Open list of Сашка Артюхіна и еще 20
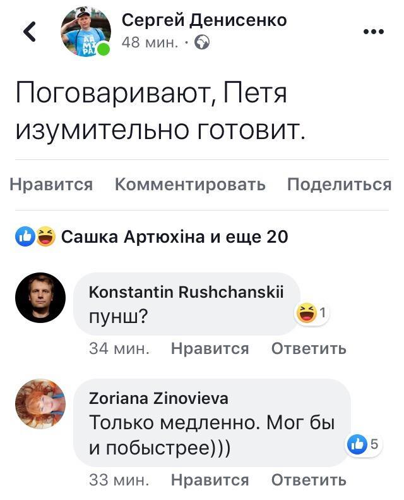Image resolution: width=404 pixels, height=500 pixels. [174, 237]
